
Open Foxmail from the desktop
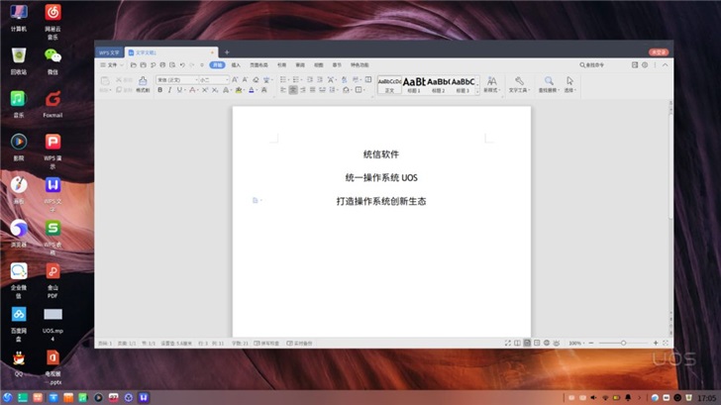(52, 101)
